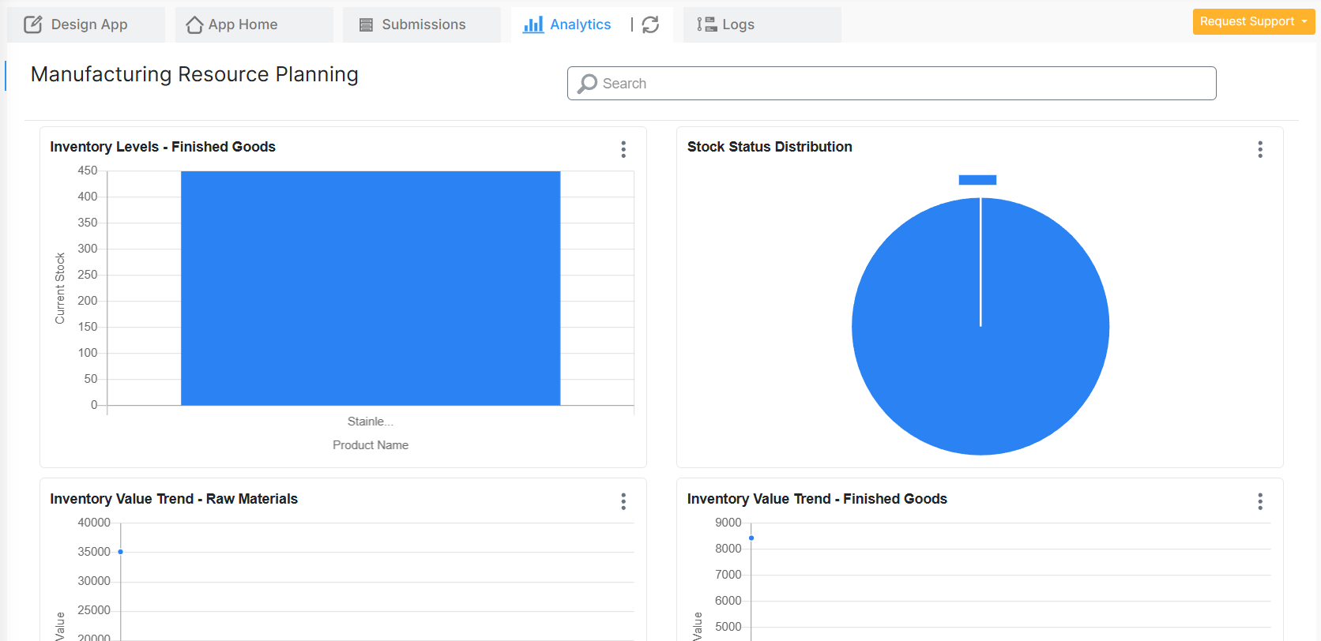
Task: Click the search magnifier icon
Action: [587, 84]
